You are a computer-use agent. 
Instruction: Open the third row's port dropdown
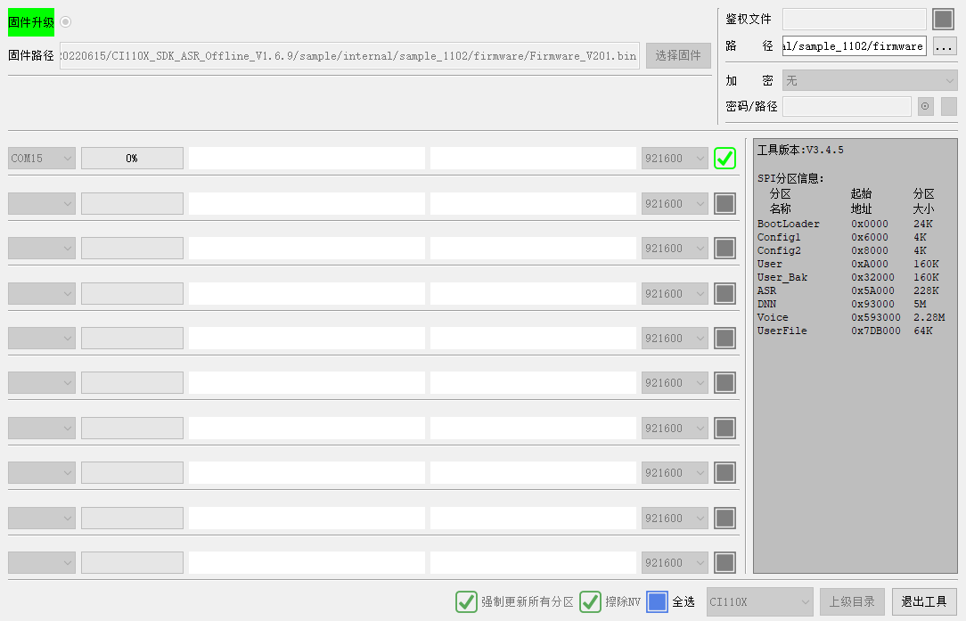pyautogui.click(x=42, y=249)
